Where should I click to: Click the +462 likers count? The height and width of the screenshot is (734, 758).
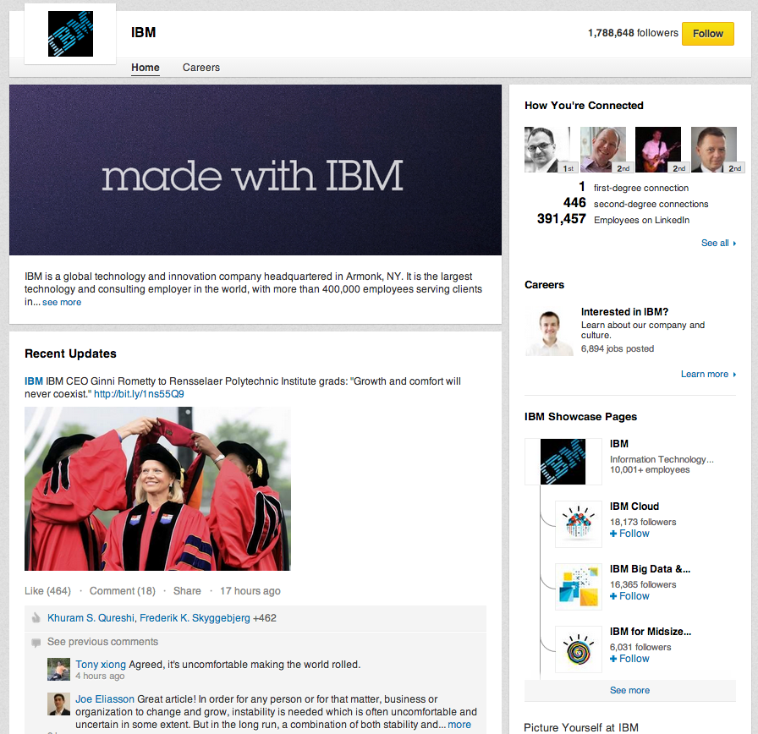point(265,618)
